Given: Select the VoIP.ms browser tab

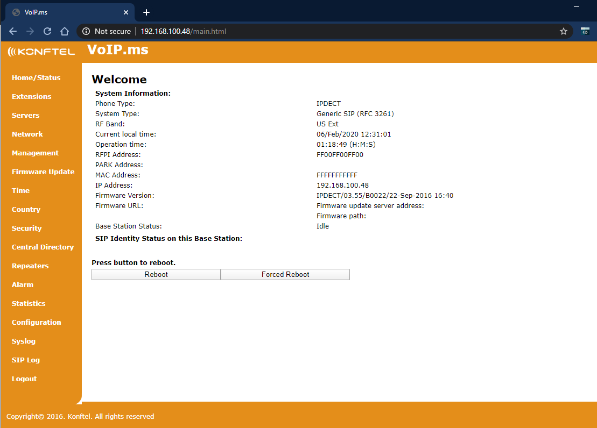Looking at the screenshot, I should 70,12.
